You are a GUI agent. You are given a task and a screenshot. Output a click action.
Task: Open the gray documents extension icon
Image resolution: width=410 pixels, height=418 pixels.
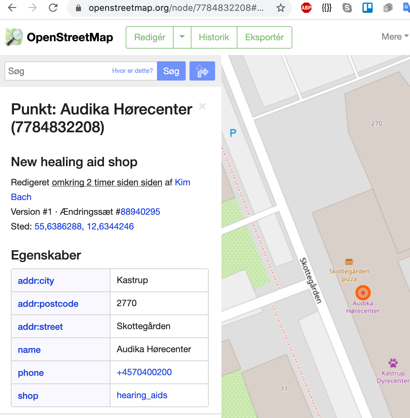(x=388, y=8)
